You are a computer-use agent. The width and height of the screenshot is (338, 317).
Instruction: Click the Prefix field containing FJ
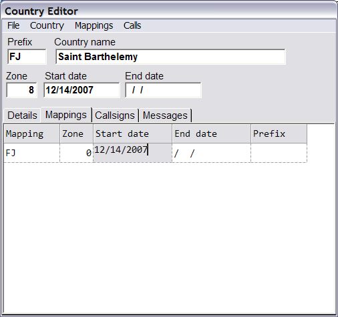click(27, 57)
